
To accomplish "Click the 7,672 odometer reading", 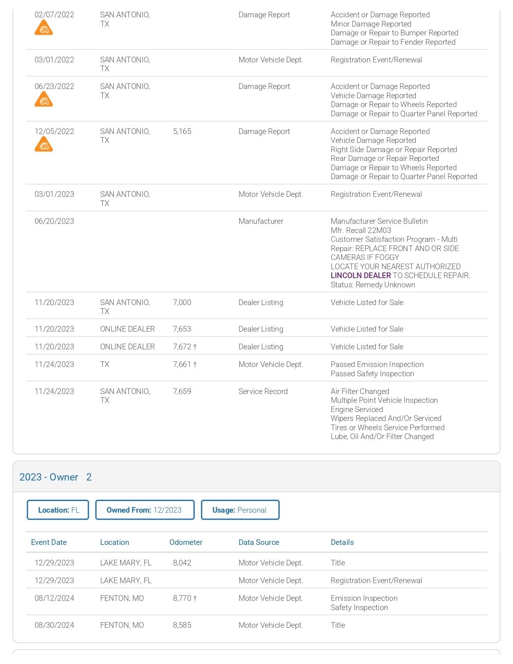I will (182, 347).
